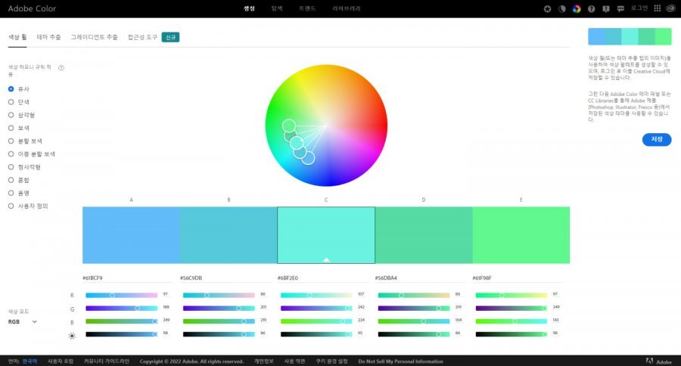Open the apps grid icon
This screenshot has width=681, height=366.
657,8
